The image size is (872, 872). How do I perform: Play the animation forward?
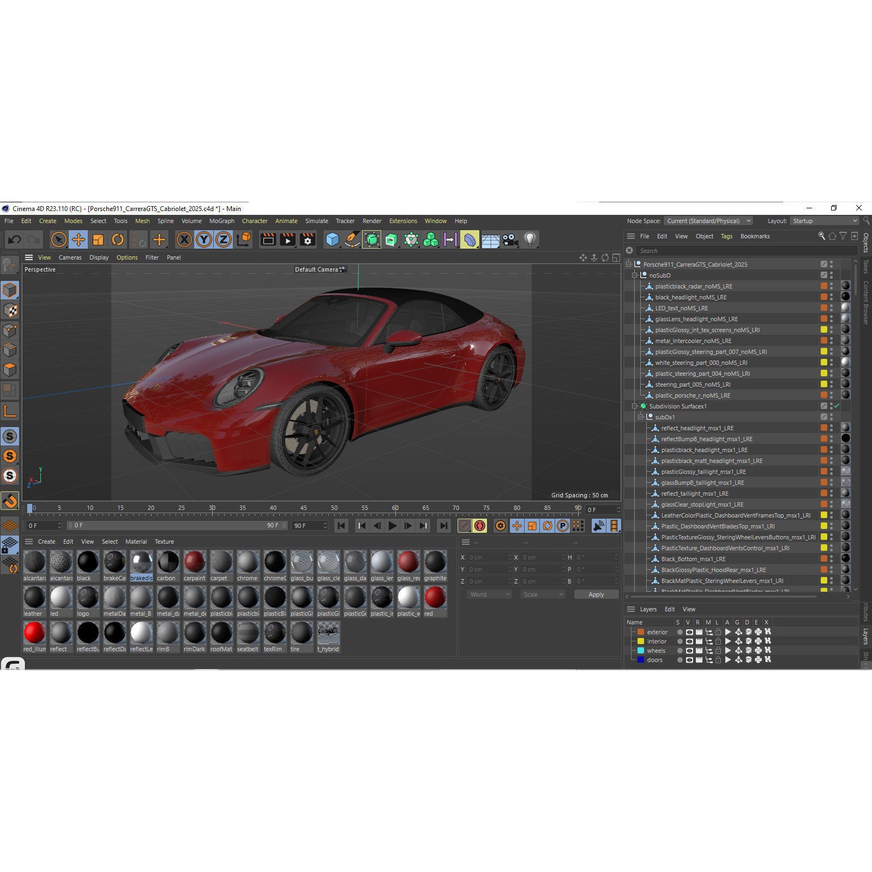[392, 526]
